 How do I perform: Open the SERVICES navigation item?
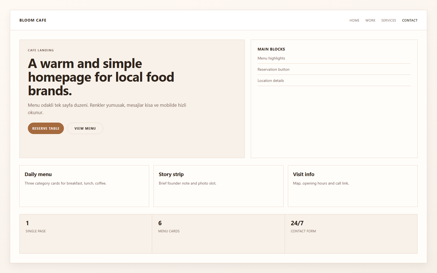(388, 20)
